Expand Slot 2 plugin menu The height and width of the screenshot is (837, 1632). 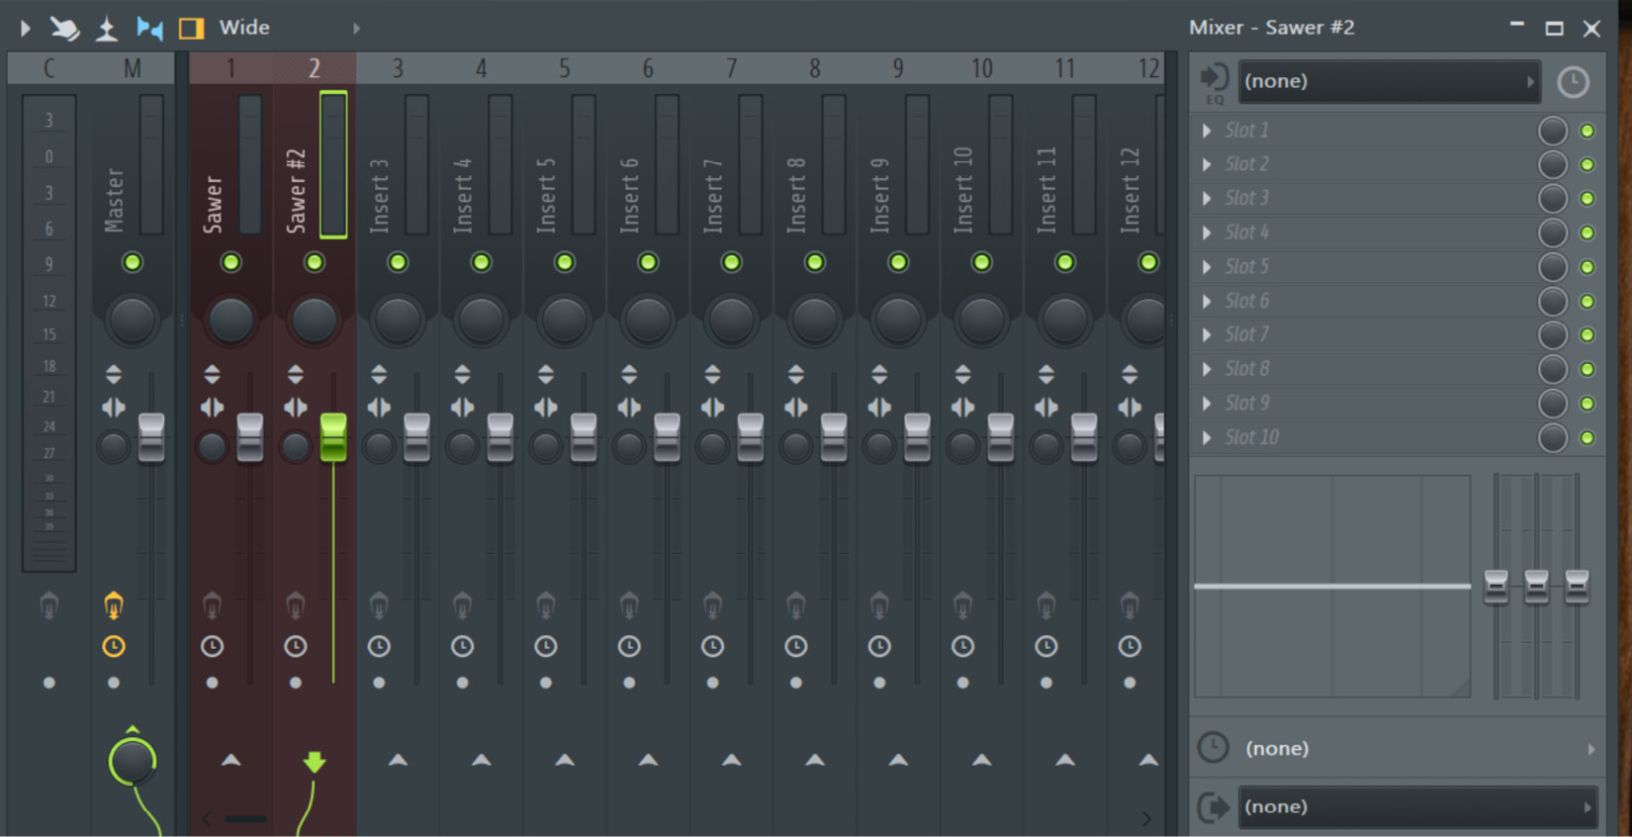[1207, 164]
